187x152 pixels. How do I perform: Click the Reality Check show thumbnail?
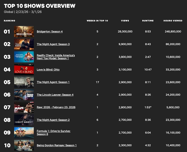click(x=24, y=57)
